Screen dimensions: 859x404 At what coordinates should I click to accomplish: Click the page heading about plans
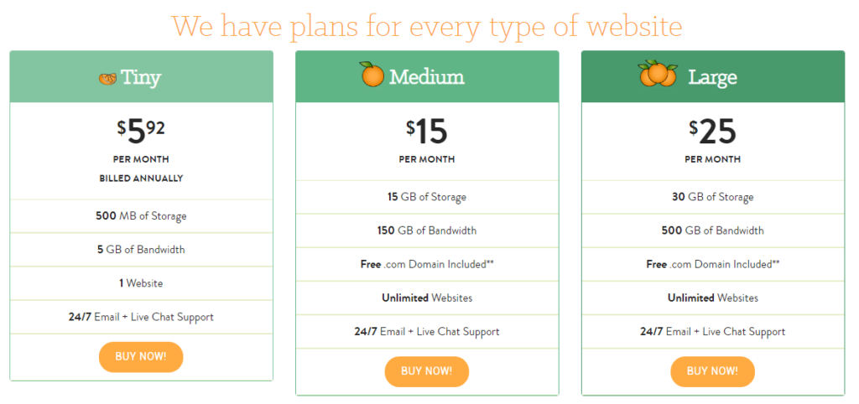tap(427, 26)
